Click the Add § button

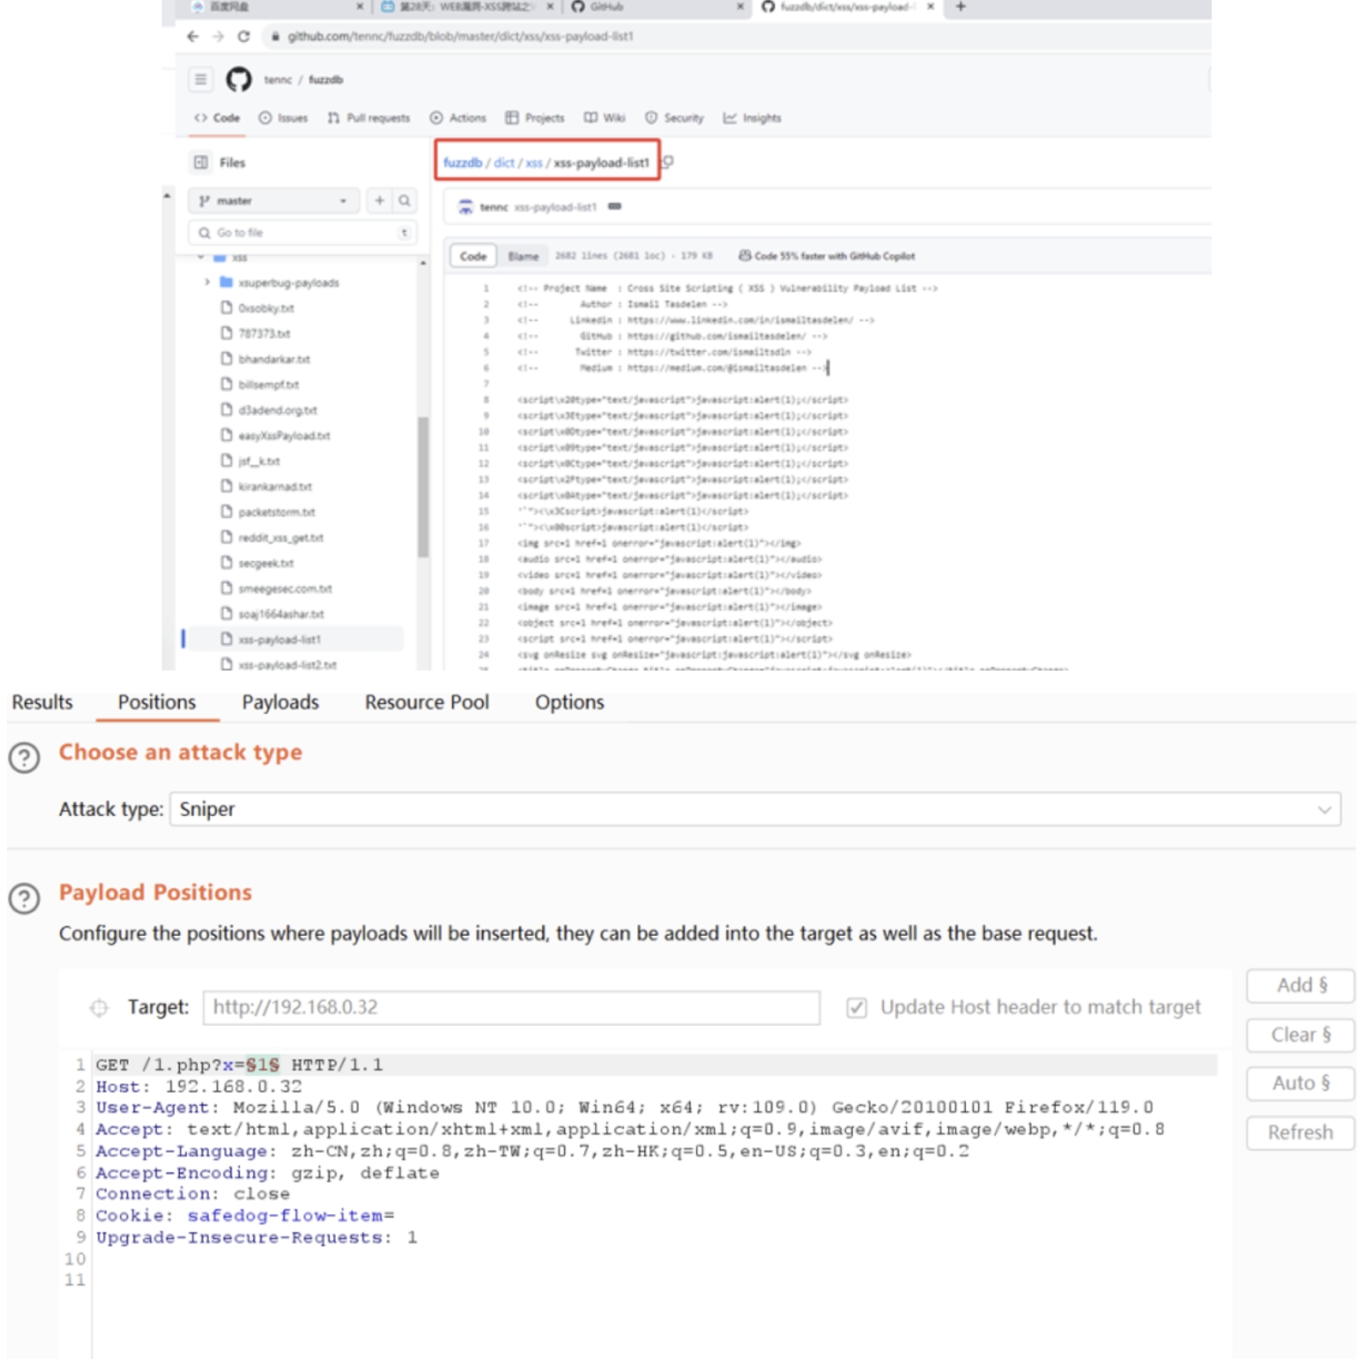(x=1301, y=986)
